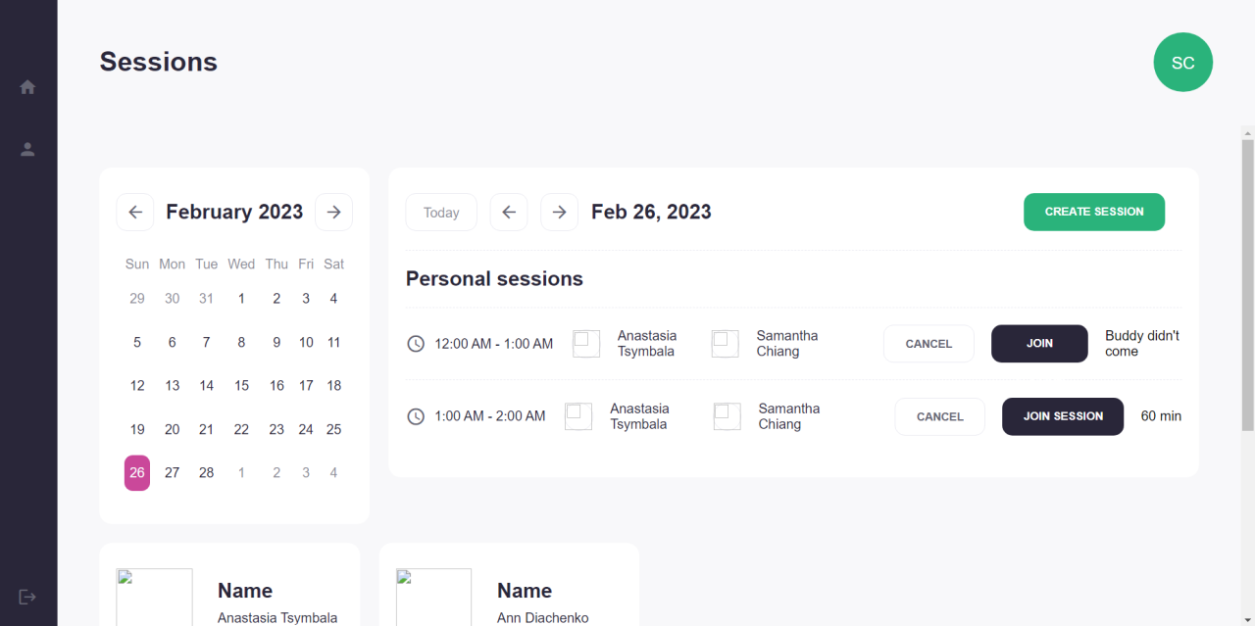Open the profile page icon in sidebar

(27, 149)
